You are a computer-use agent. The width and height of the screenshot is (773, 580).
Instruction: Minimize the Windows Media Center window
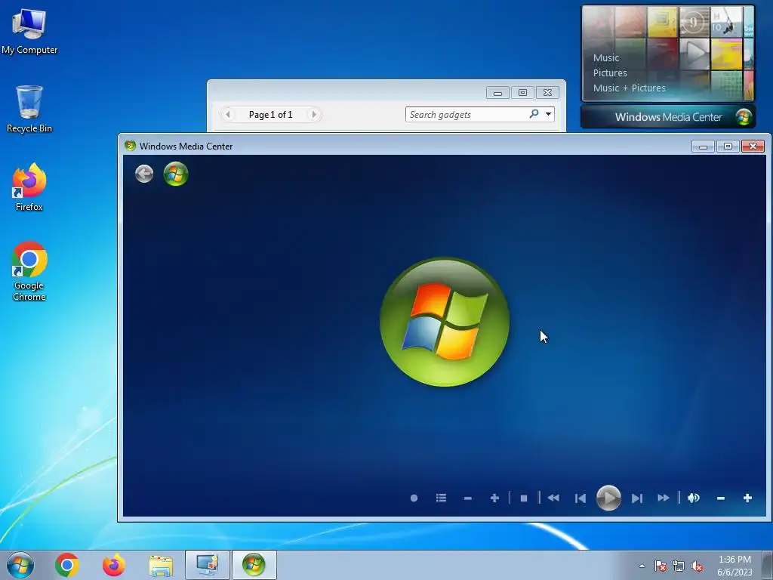[x=703, y=147]
